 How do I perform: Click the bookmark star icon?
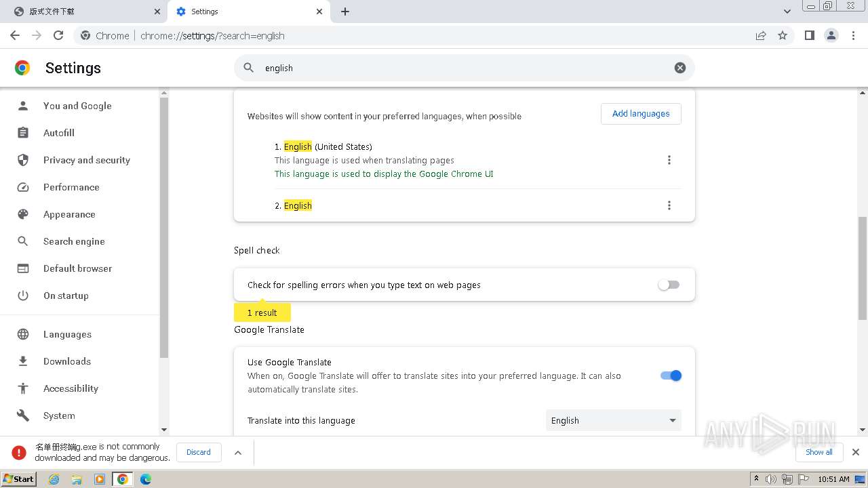click(783, 36)
